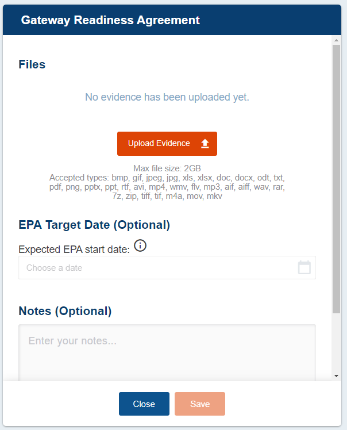Focus the Choose a date field

click(155, 268)
